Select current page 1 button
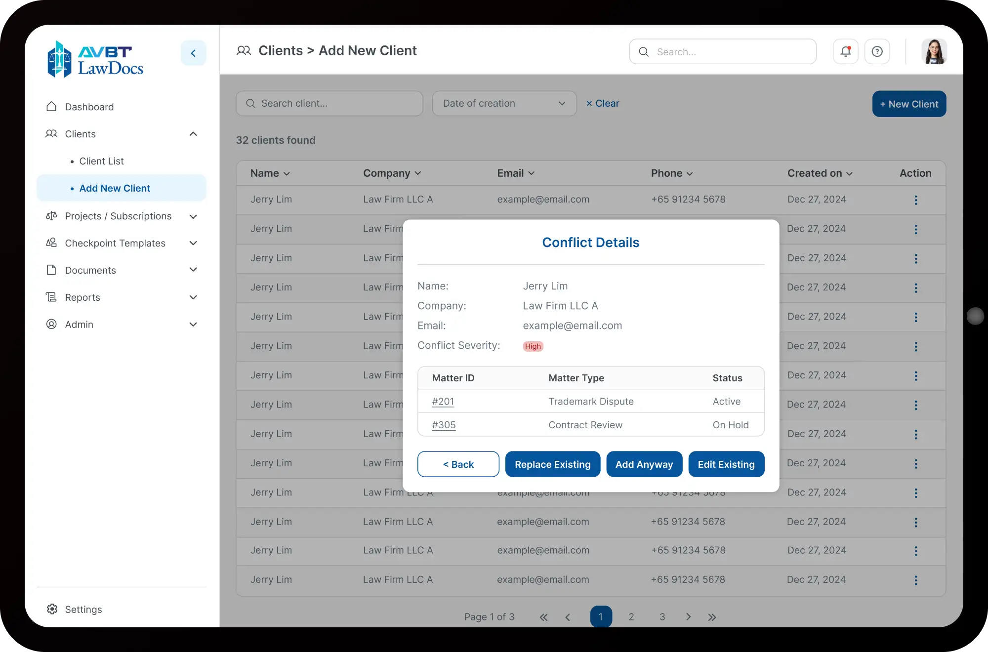The height and width of the screenshot is (652, 988). [x=601, y=616]
